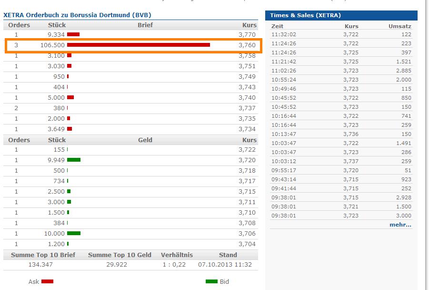429x290 pixels.
Task: Select the bid quantity 1.200
Action: (56, 244)
